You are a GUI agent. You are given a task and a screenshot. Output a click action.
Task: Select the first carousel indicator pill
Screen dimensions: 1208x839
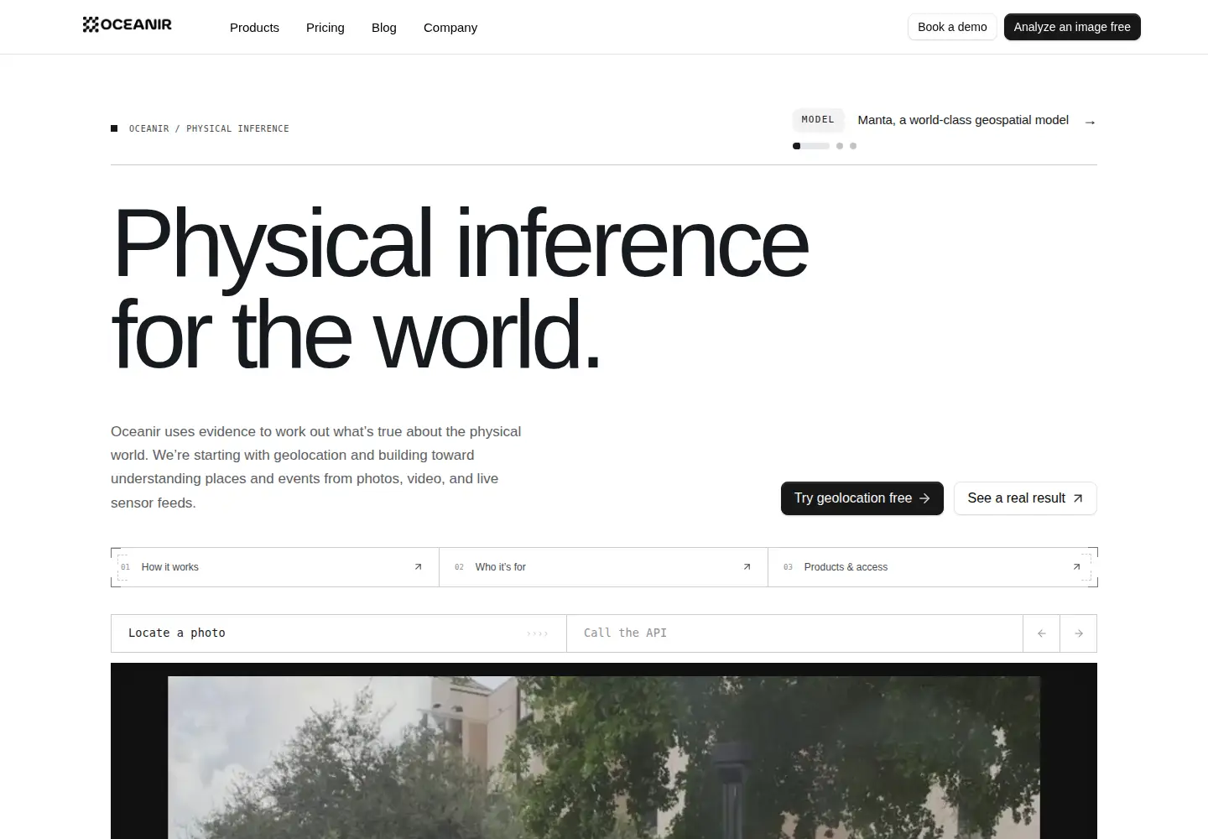[x=811, y=146]
